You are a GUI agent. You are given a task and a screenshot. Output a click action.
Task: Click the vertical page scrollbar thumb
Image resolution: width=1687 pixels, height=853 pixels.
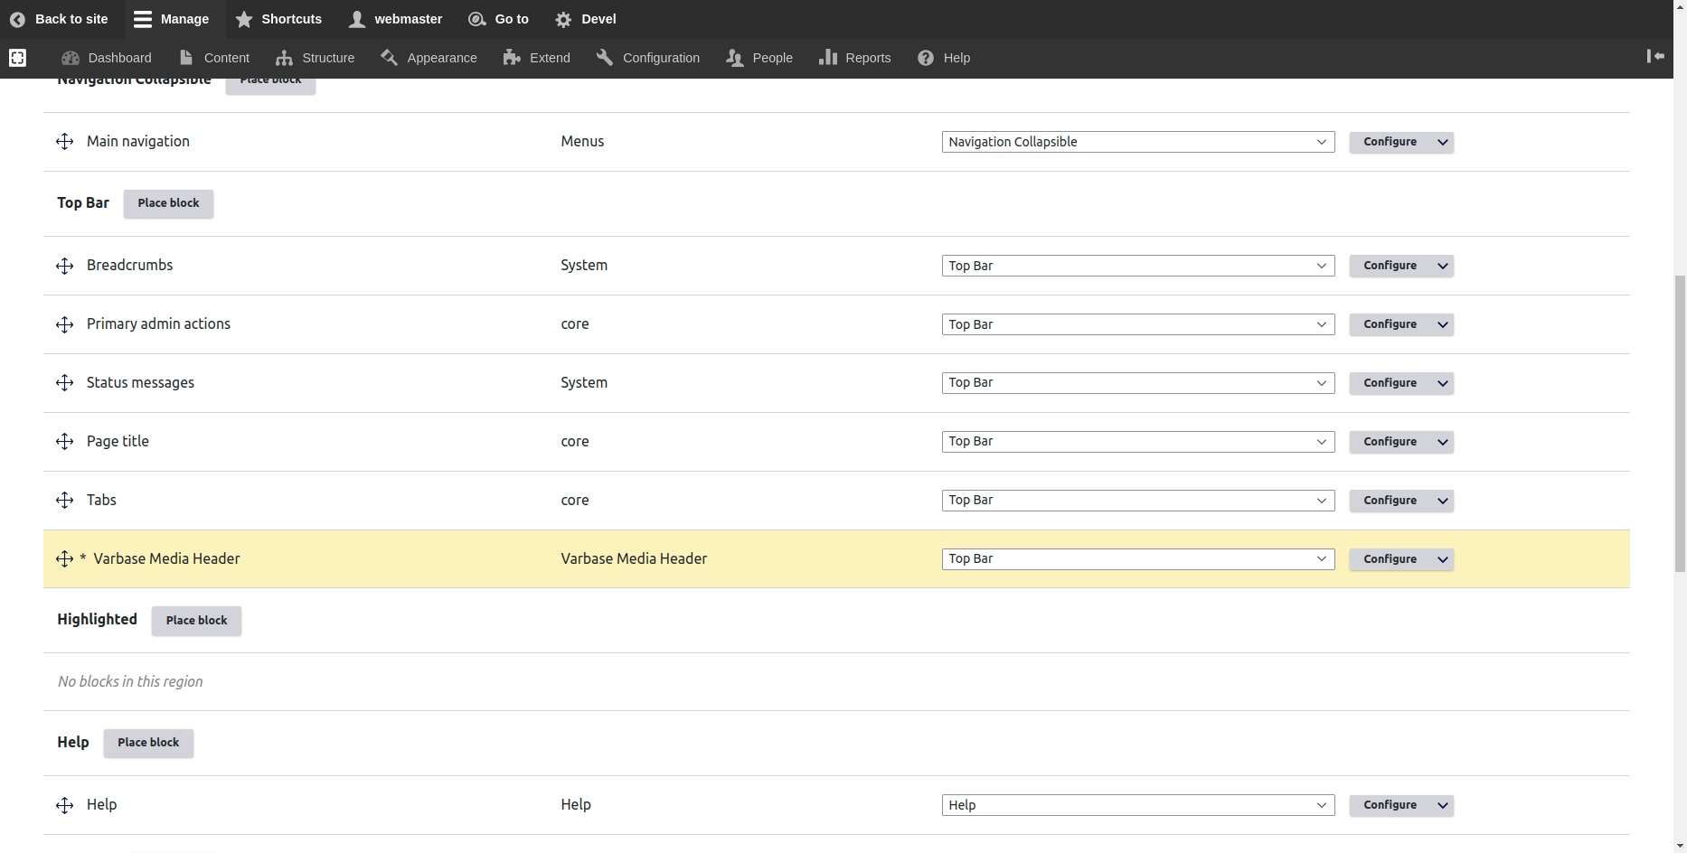[1680, 425]
